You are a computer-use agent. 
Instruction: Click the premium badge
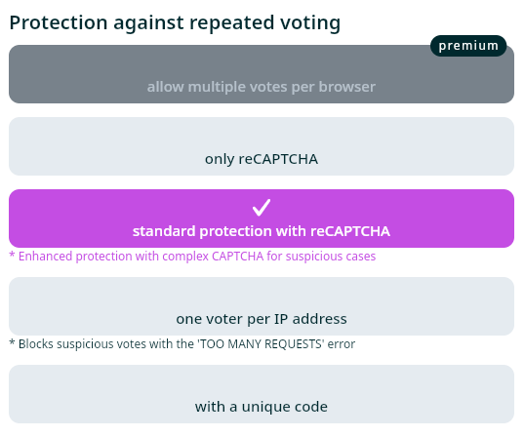click(468, 46)
